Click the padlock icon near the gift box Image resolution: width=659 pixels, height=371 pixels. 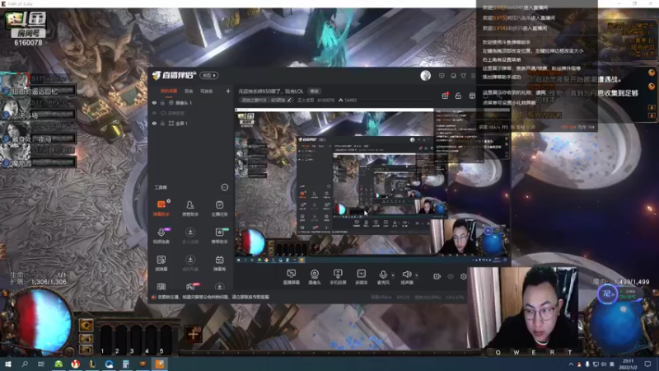click(x=458, y=96)
